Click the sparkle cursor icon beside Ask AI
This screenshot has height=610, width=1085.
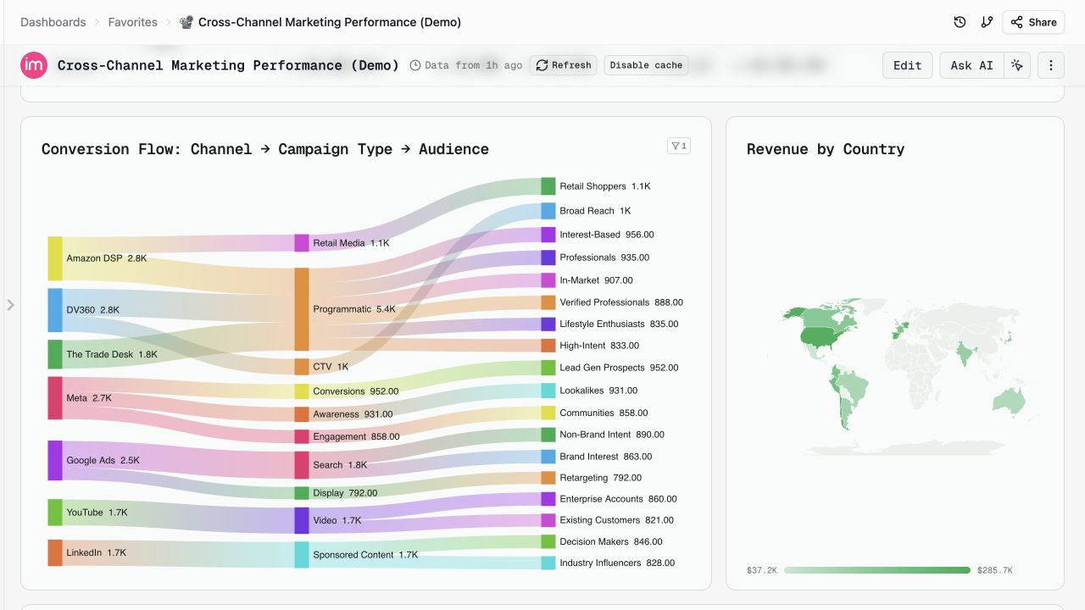(x=1017, y=65)
